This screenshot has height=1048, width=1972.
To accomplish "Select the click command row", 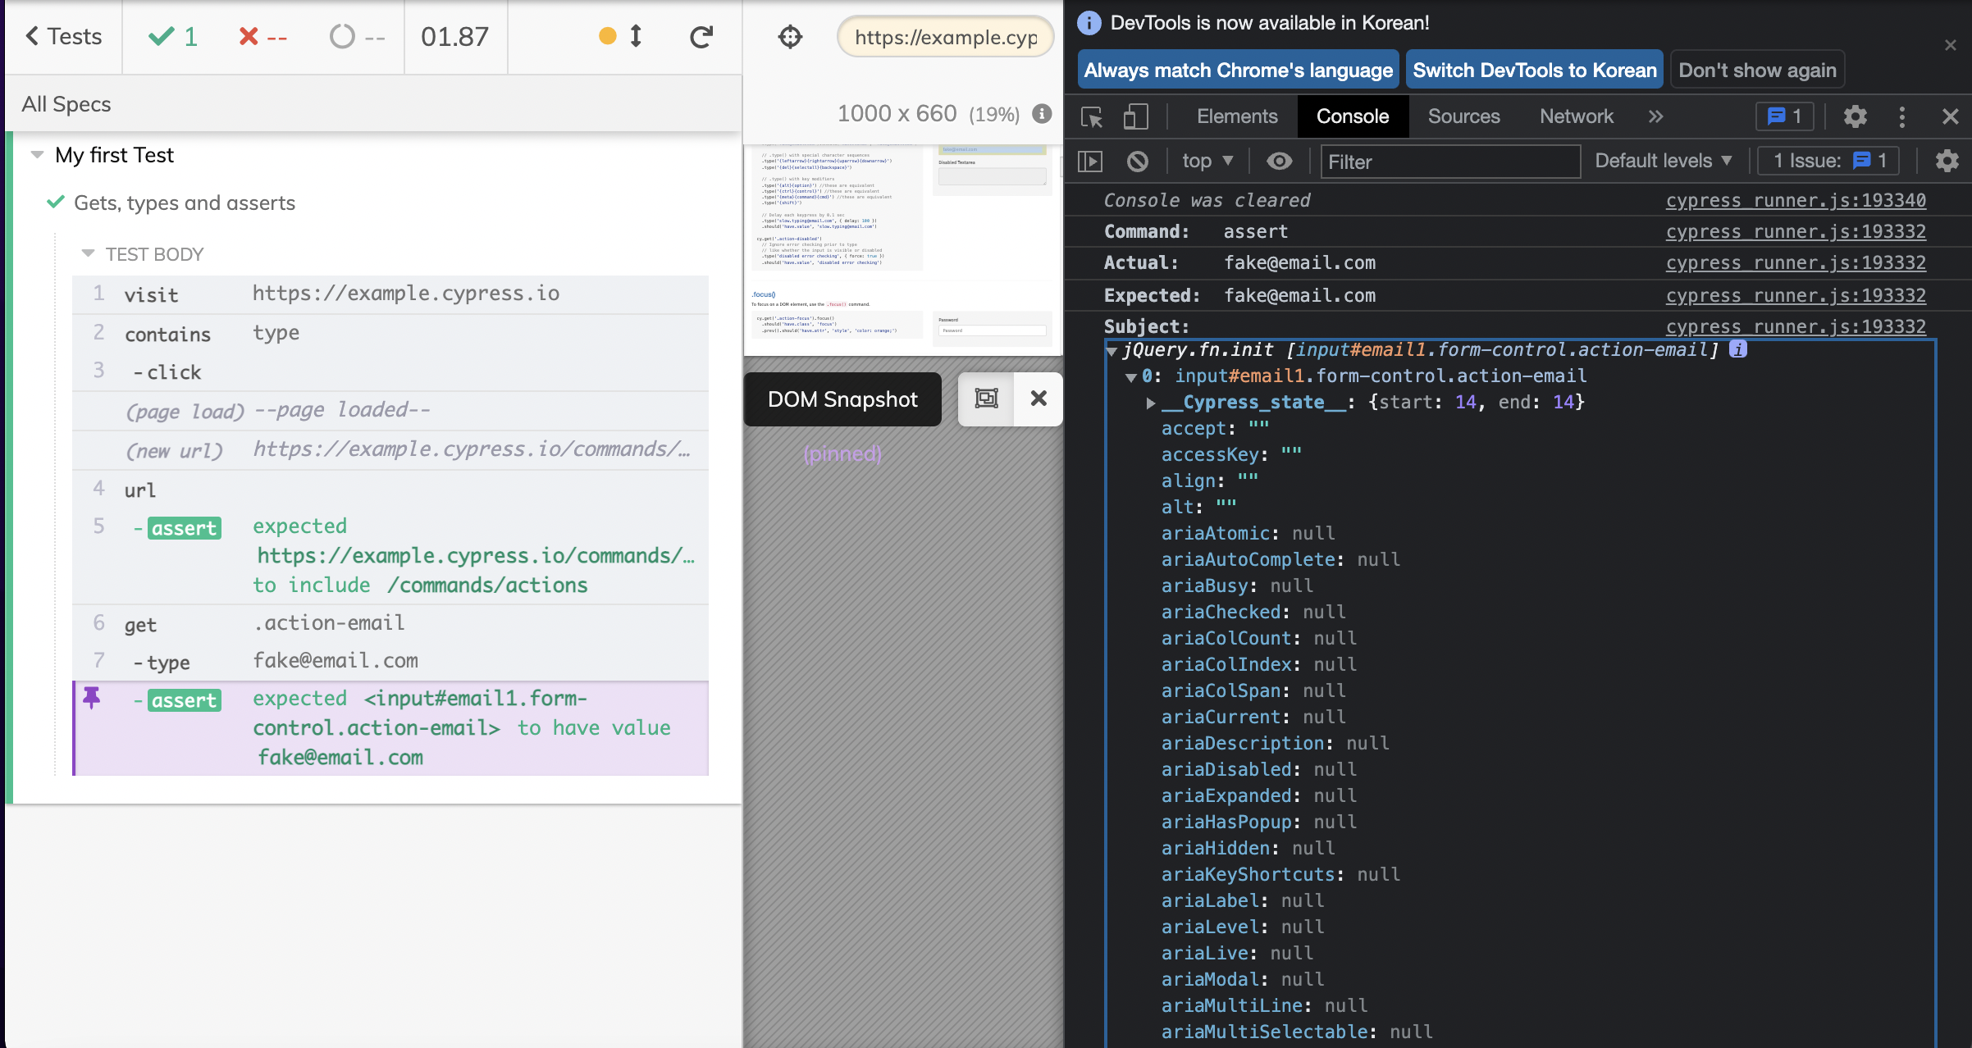I will pos(390,371).
